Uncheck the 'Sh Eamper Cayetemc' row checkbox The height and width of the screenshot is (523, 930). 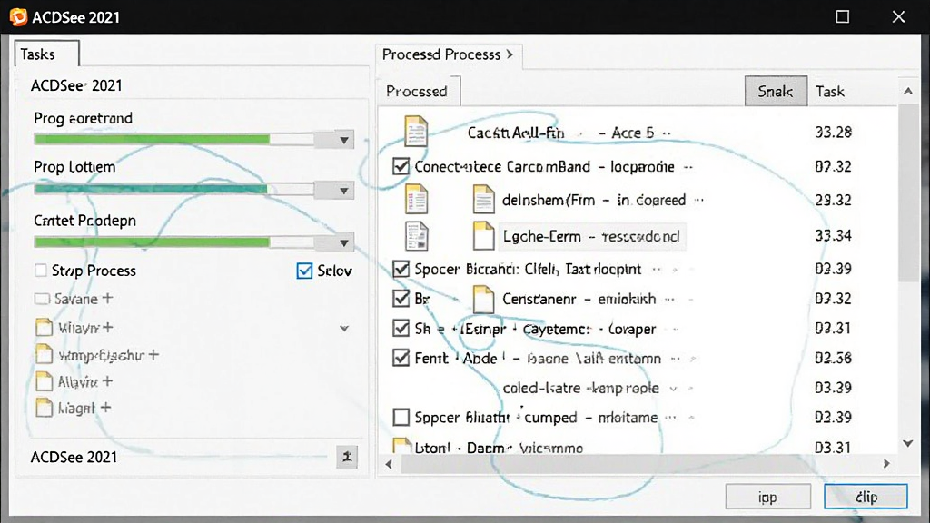[401, 328]
